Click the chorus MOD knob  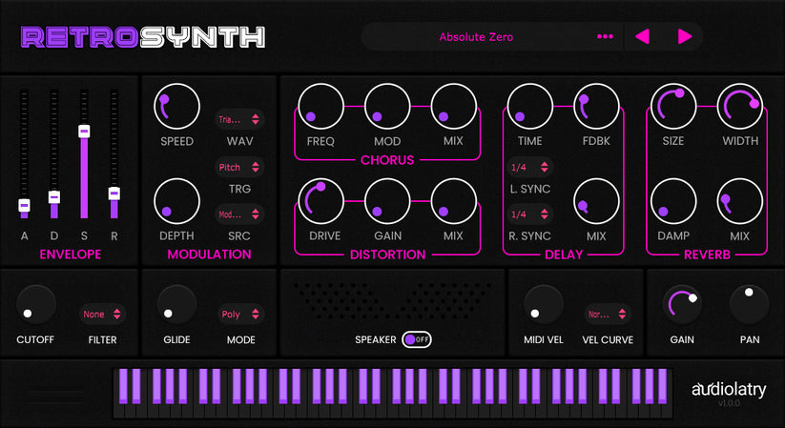click(x=387, y=107)
